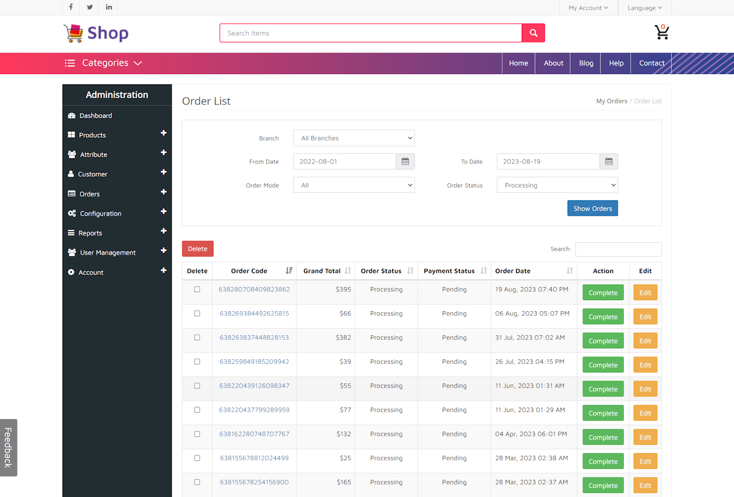734x497 pixels.
Task: Open the All Branches dropdown
Action: tap(354, 138)
